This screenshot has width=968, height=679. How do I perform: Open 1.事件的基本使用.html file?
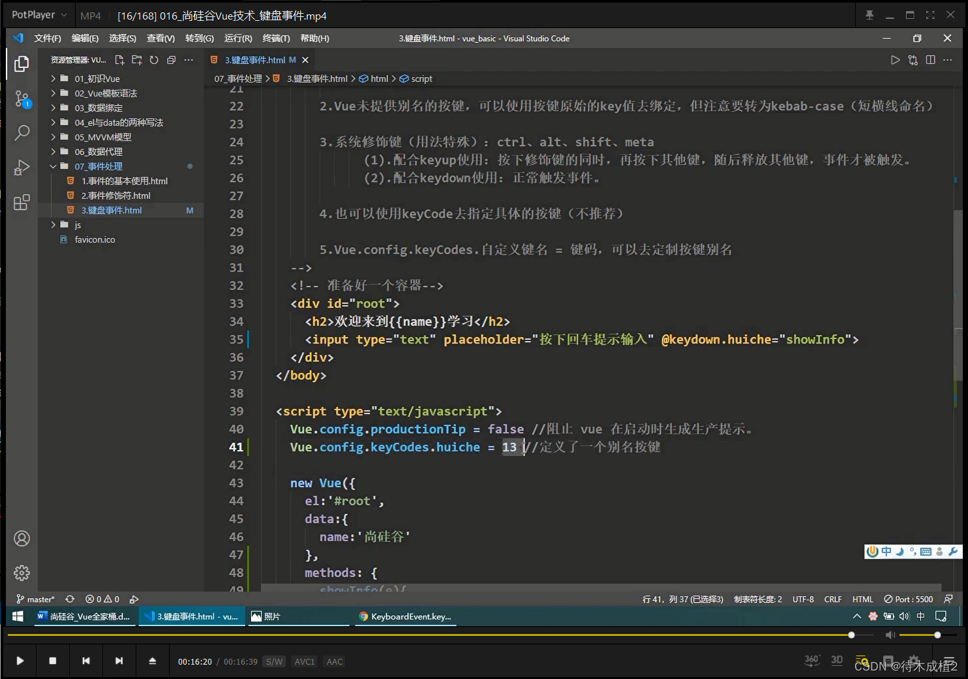click(x=125, y=181)
